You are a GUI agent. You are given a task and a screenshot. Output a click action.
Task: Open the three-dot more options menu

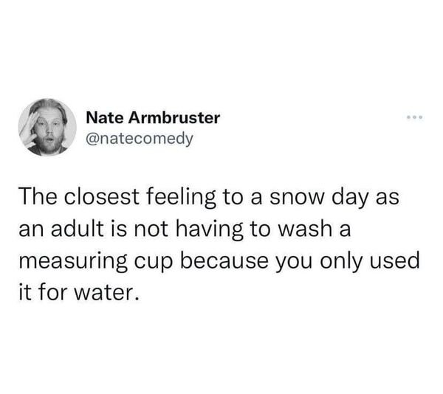coord(413,118)
